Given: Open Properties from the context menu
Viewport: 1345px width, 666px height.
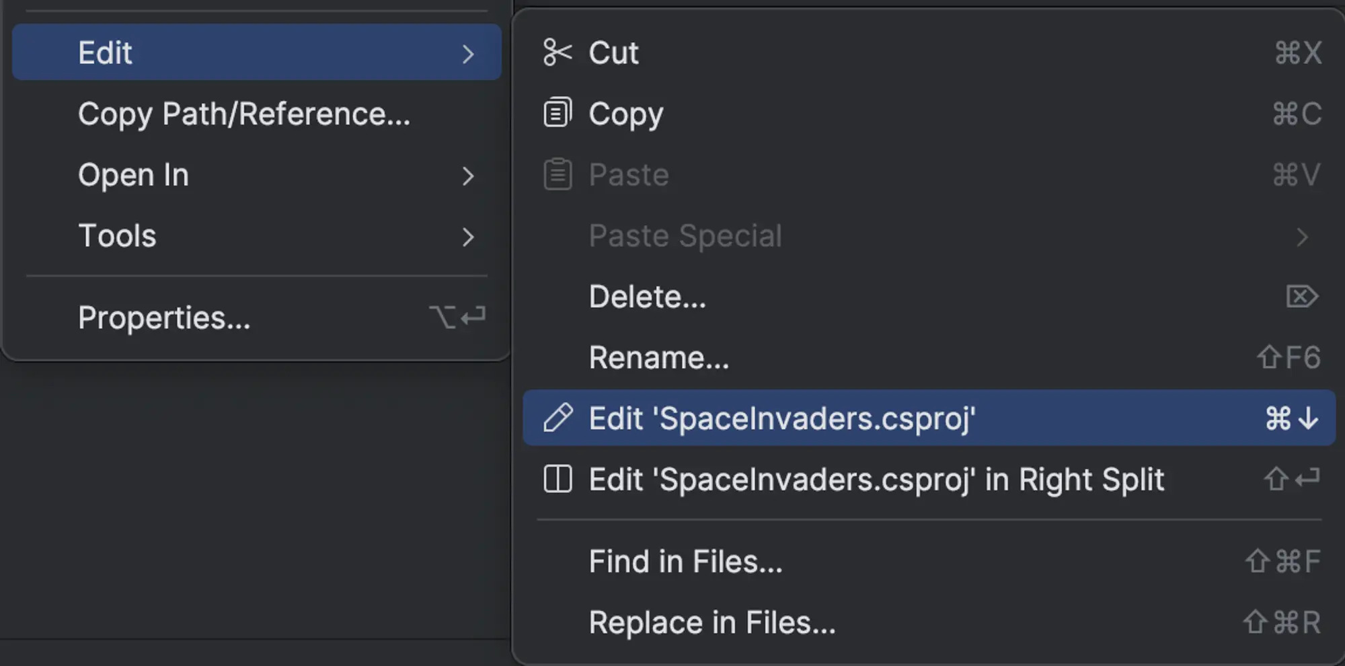Looking at the screenshot, I should (164, 318).
